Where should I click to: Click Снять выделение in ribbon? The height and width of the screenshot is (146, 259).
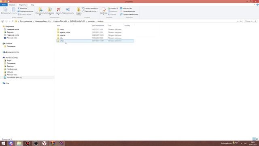[x=128, y=11]
